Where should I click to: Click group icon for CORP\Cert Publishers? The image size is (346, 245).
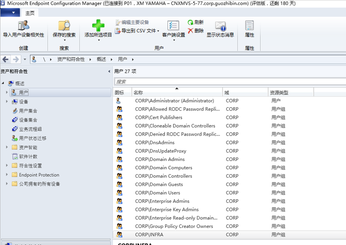point(119,117)
